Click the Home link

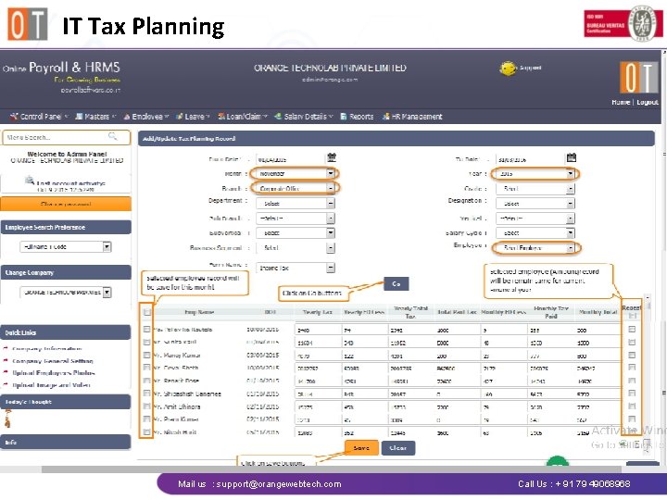pyautogui.click(x=621, y=102)
